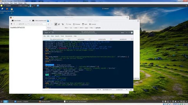Open the File menu in text editor
The height and width of the screenshot is (105, 188).
pos(44,36)
